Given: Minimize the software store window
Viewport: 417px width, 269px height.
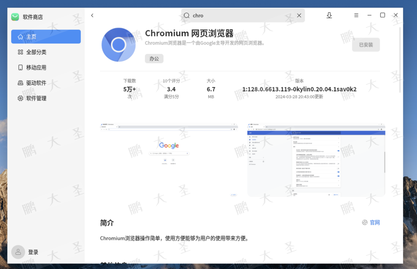Looking at the screenshot, I should pyautogui.click(x=369, y=15).
